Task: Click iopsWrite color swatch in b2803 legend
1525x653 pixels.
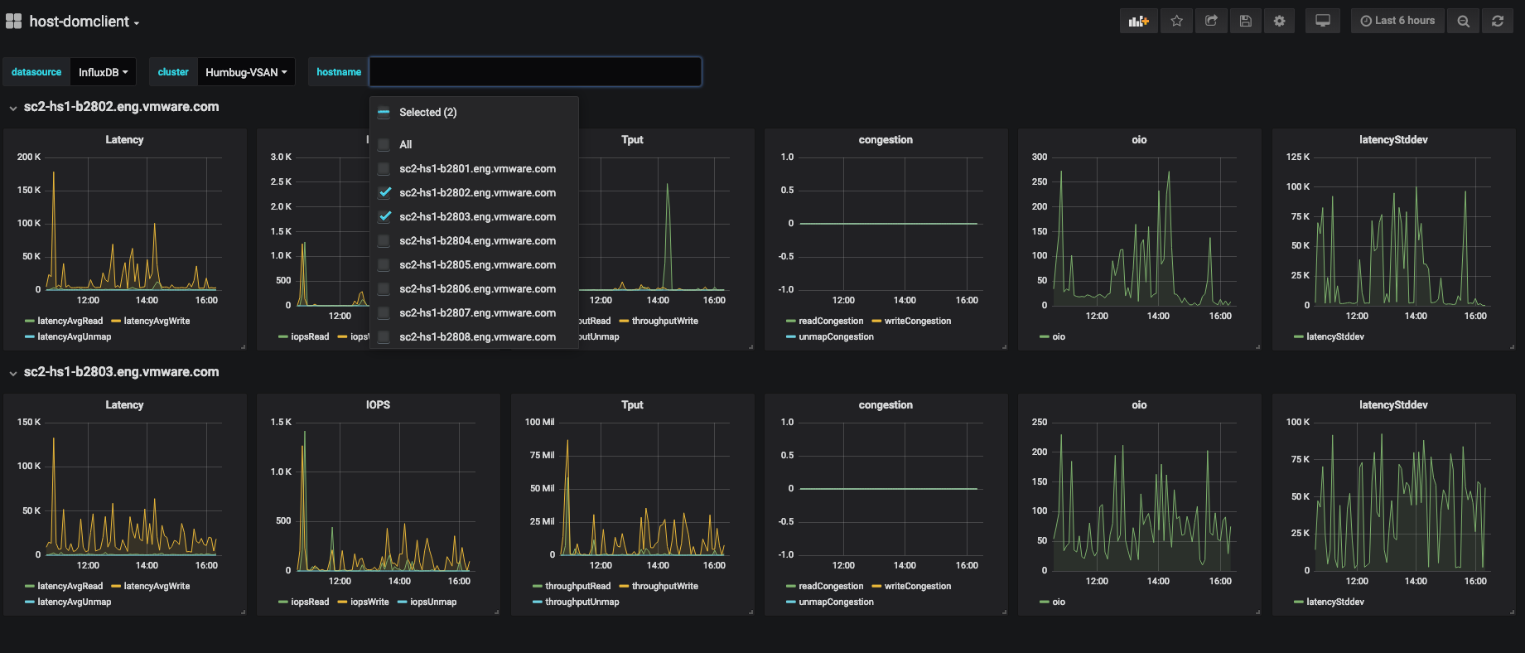Action: [x=343, y=602]
